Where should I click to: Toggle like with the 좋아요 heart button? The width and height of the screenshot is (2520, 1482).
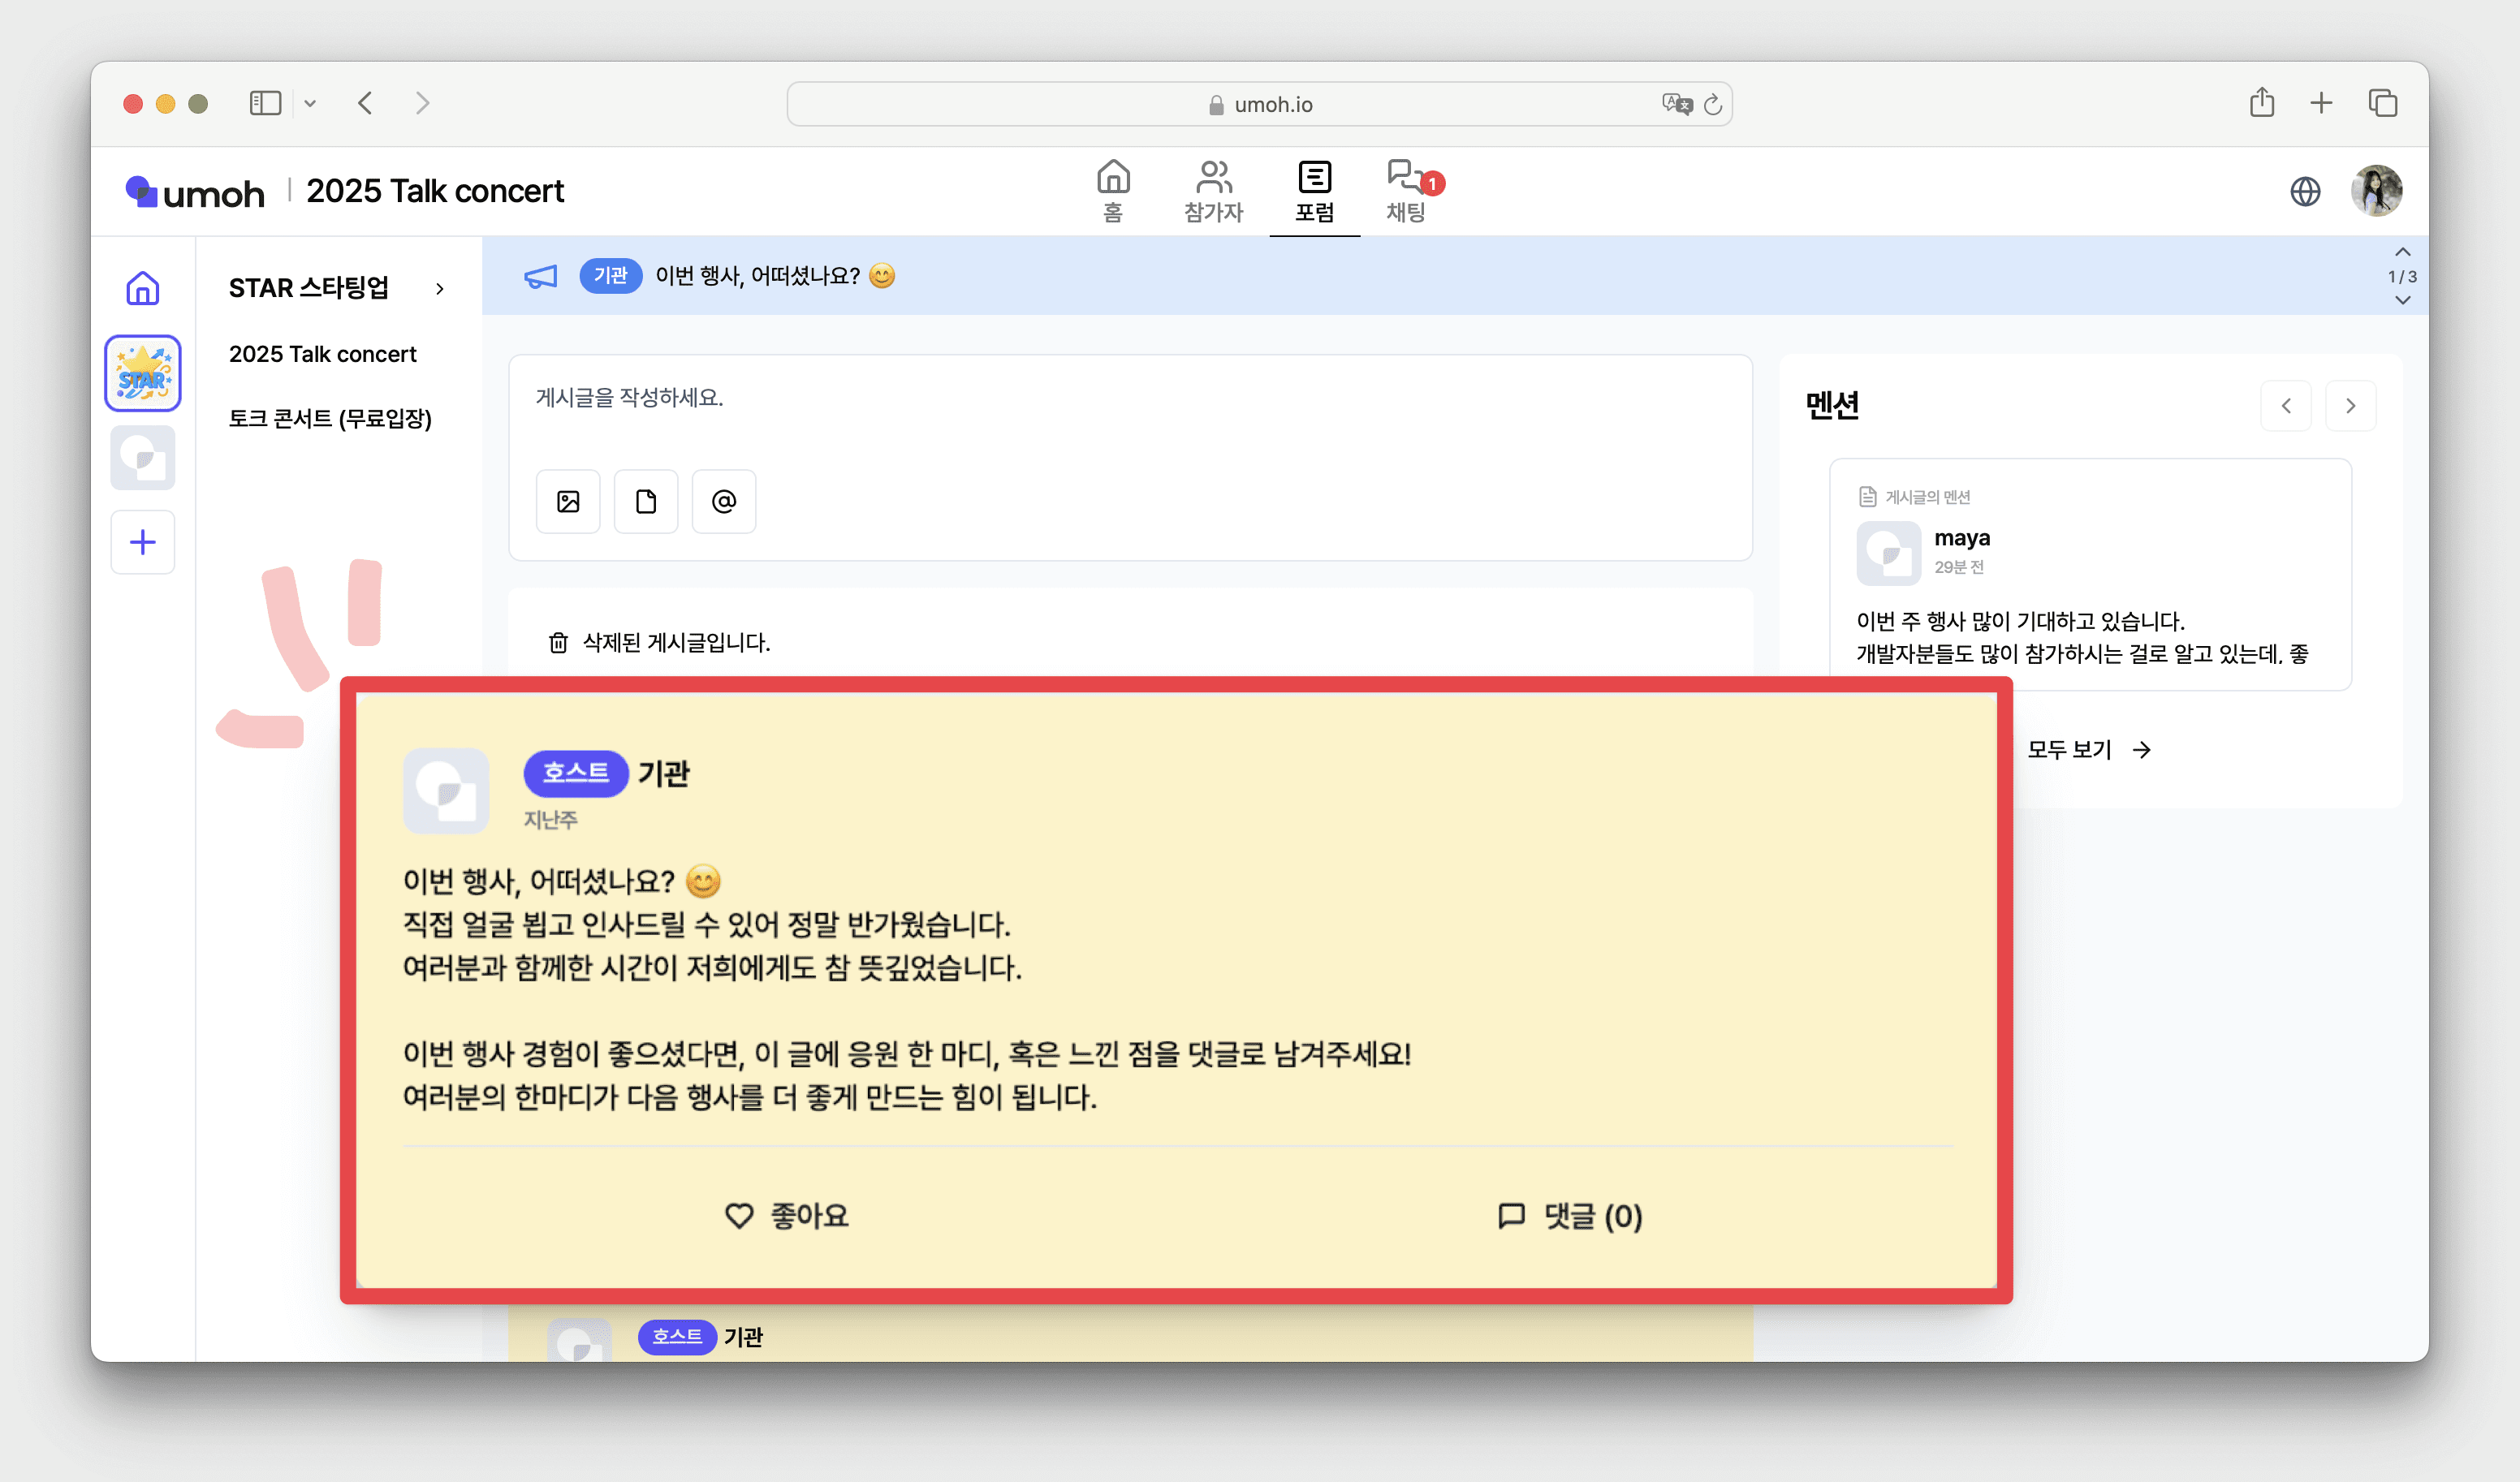click(786, 1215)
